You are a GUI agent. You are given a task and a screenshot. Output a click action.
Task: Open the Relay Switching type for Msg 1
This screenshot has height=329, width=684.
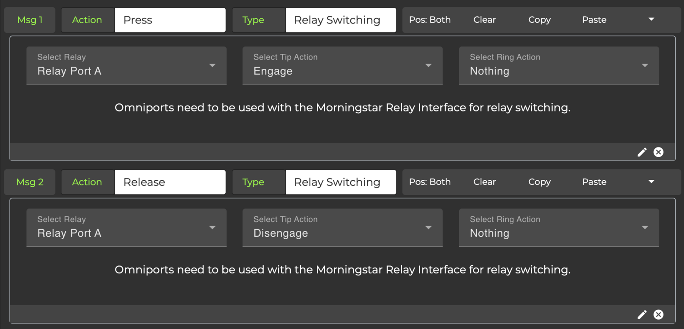(340, 20)
